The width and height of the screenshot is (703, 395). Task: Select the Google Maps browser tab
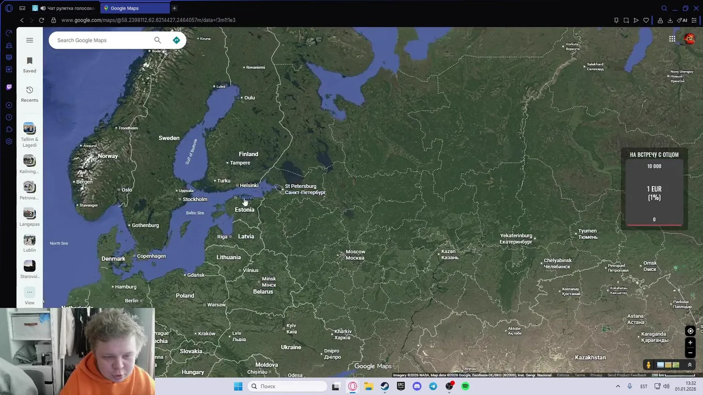(x=135, y=8)
